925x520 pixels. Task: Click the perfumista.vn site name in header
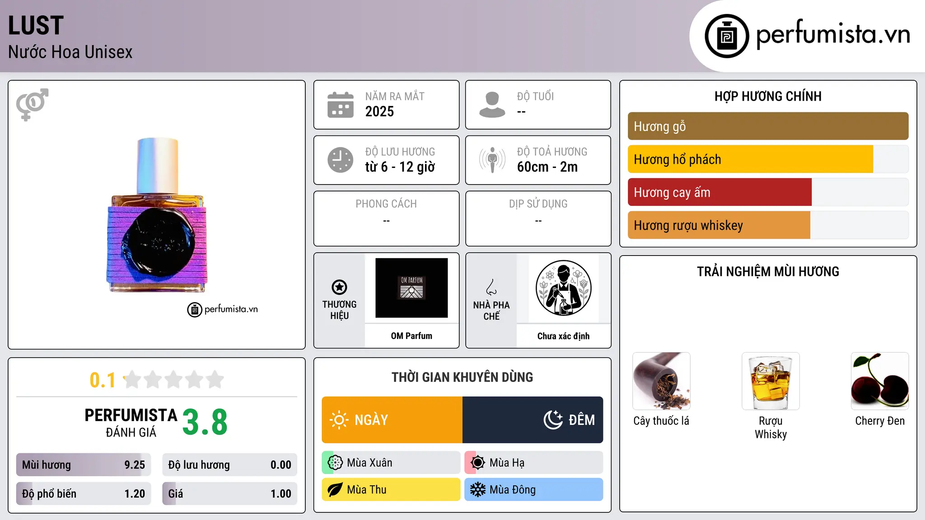click(x=833, y=34)
